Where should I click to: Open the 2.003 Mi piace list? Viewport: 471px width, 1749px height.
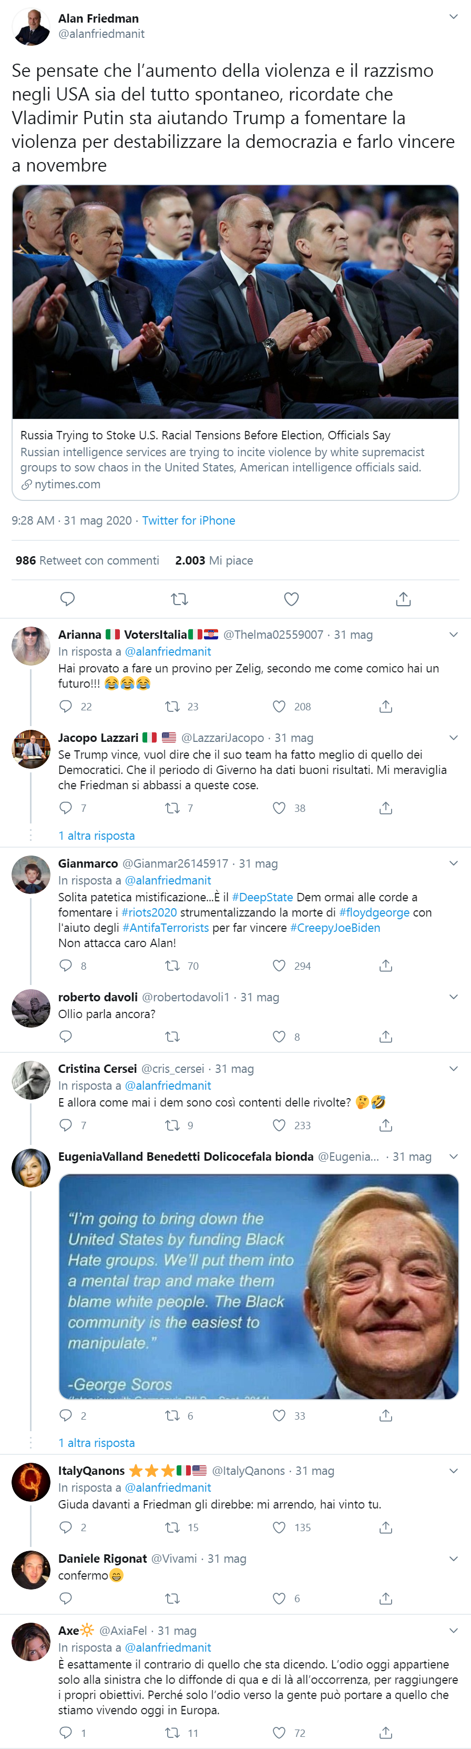pos(214,560)
